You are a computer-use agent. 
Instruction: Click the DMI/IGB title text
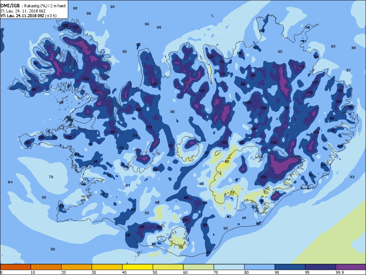pos(10,6)
